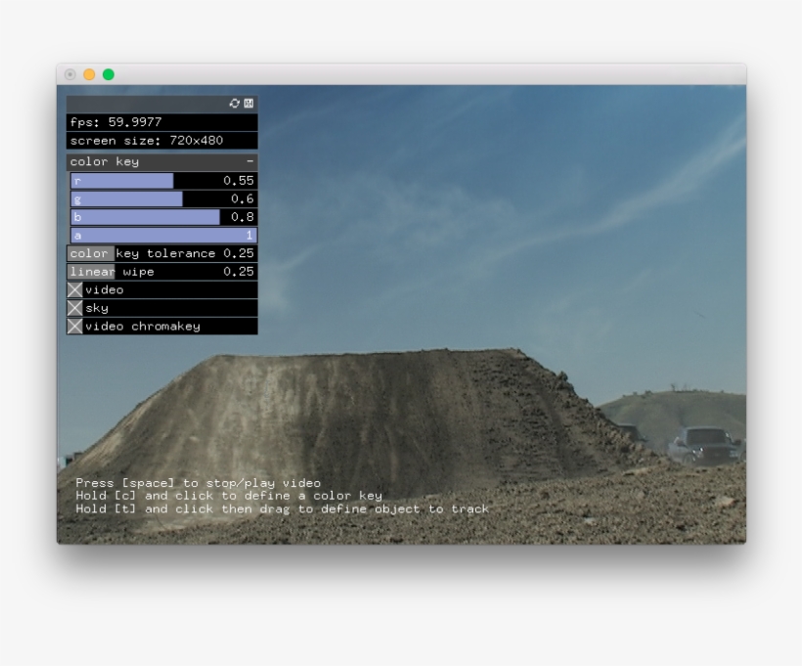Click the linear wipe slider
This screenshot has height=666, width=802.
point(162,272)
